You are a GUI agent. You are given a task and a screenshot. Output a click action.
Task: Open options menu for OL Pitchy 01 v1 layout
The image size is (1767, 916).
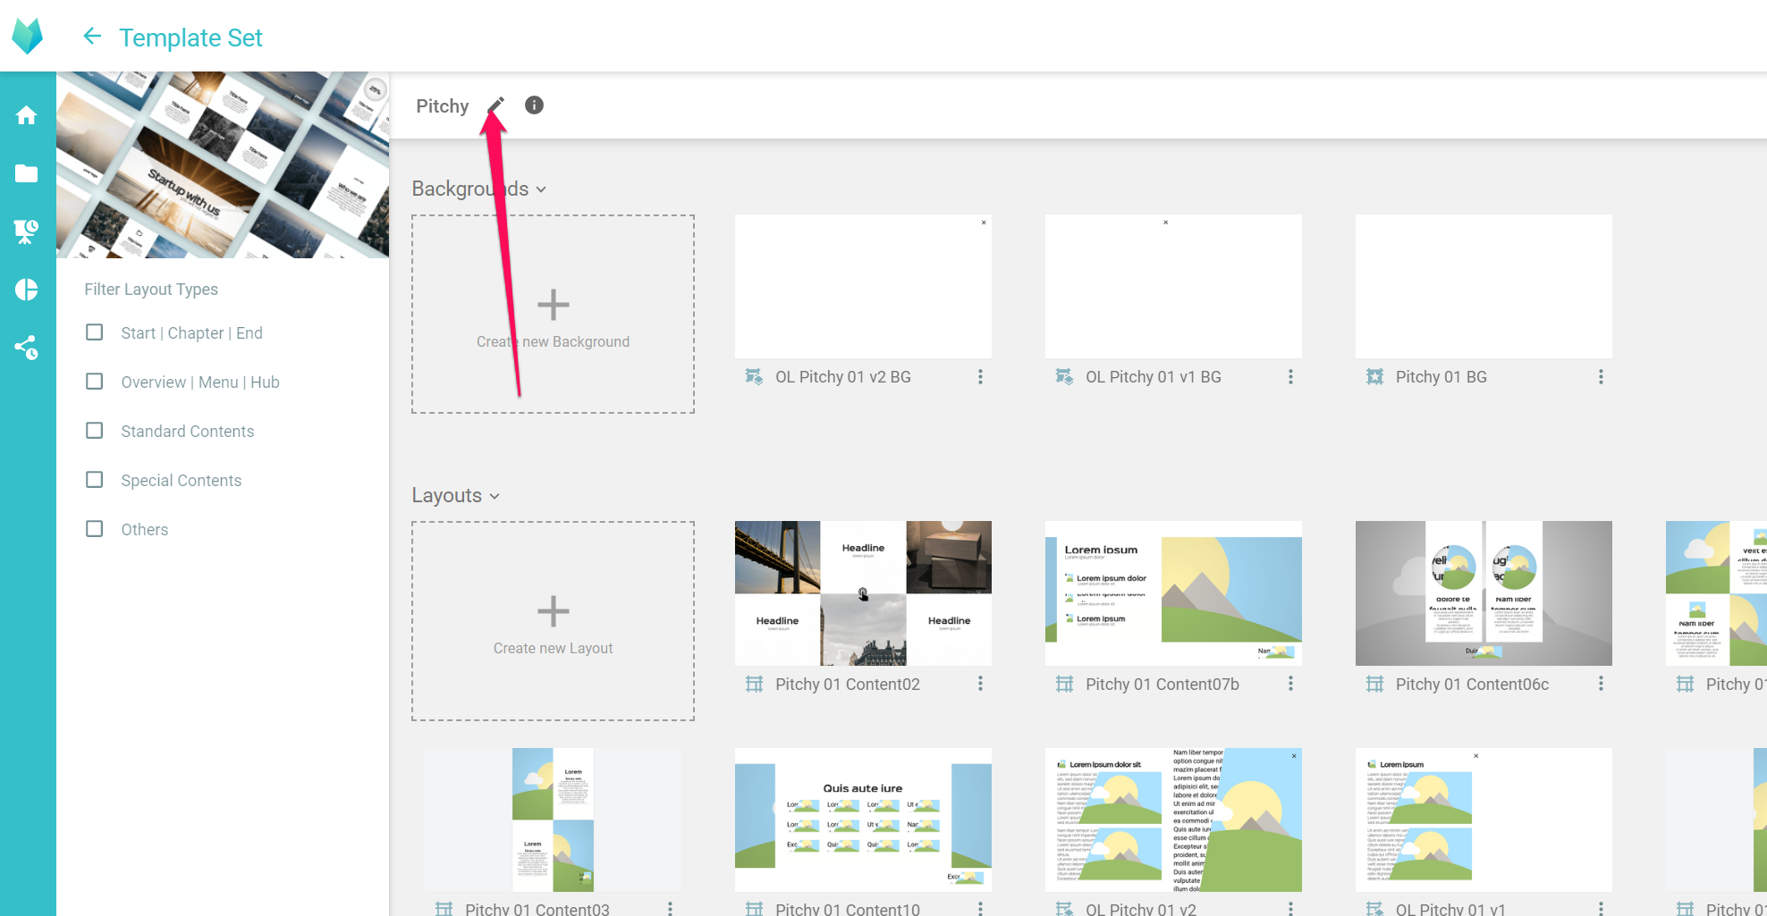1601,908
